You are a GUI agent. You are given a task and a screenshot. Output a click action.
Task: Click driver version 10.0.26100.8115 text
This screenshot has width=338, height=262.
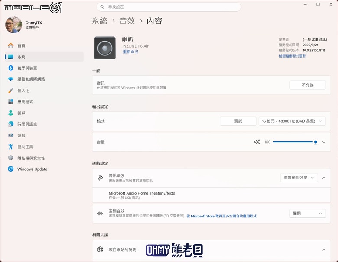point(314,50)
